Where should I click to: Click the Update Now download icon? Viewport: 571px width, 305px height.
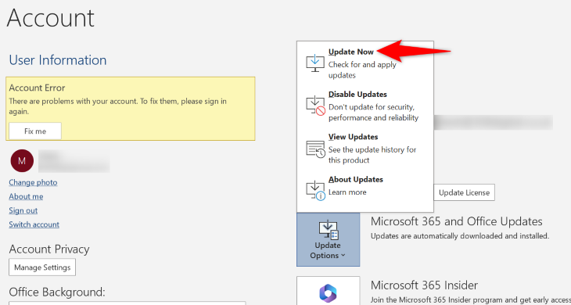pos(315,63)
